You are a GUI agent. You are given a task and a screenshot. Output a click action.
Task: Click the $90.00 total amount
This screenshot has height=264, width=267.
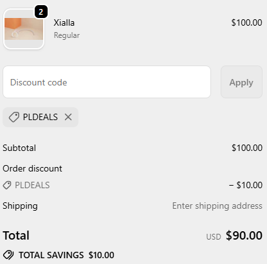[x=244, y=235]
